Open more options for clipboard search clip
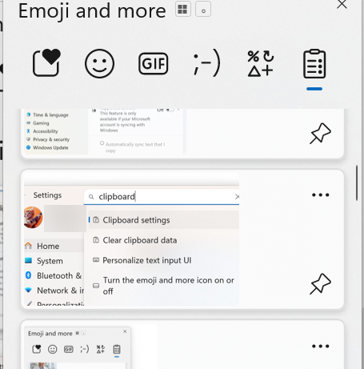364x369 pixels. coord(320,195)
